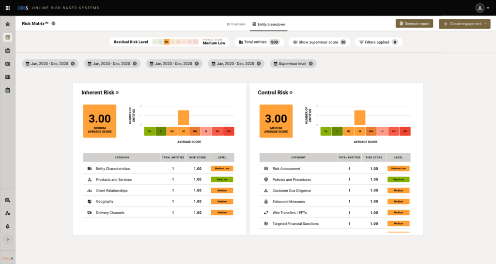Click the Control Risk 3.00 score tile
This screenshot has width=496, height=264.
click(x=276, y=121)
